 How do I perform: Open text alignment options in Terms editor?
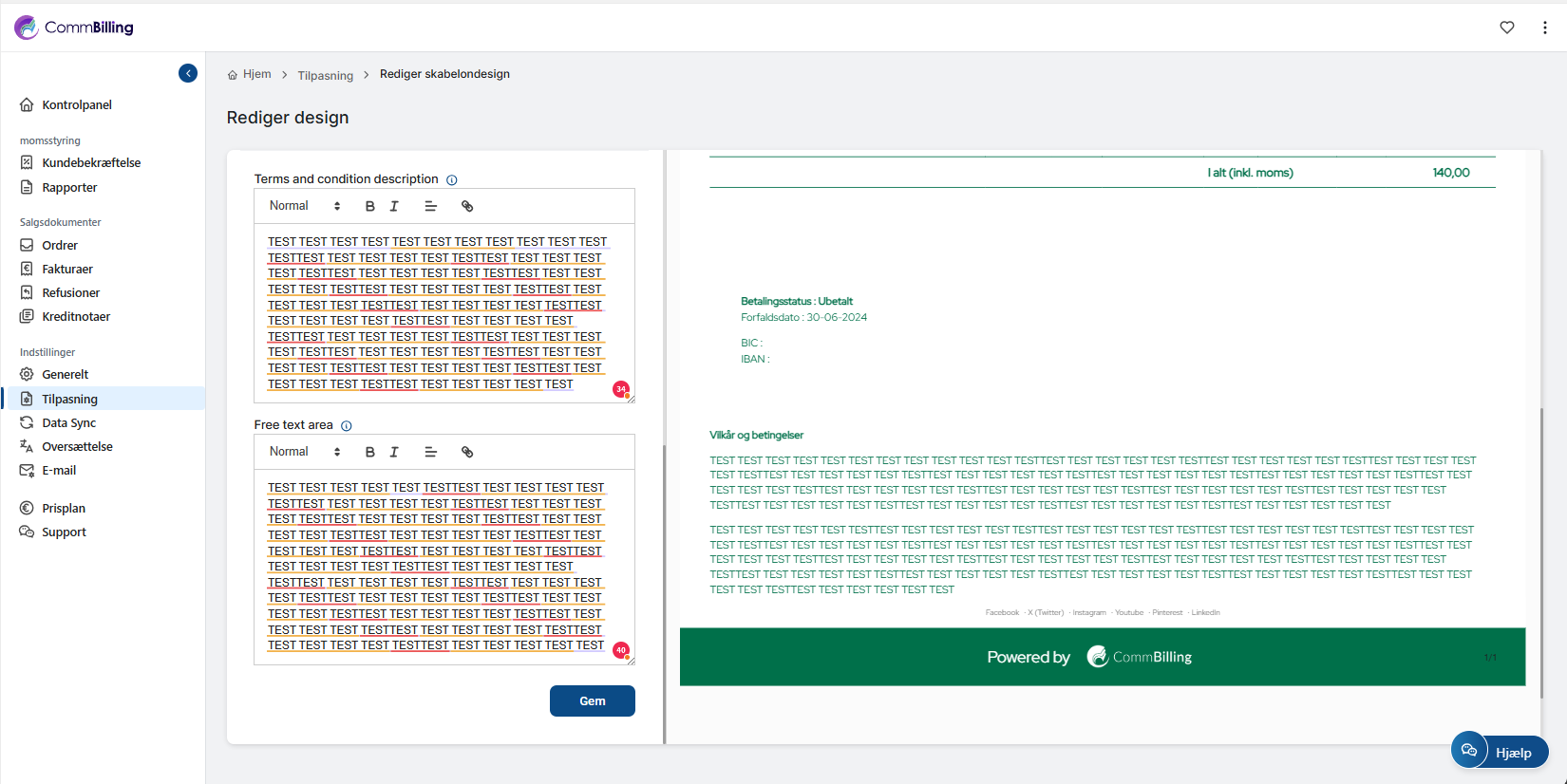coord(430,206)
